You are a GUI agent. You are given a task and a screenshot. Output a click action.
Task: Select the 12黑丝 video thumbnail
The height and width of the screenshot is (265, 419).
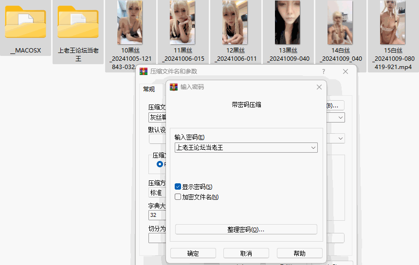coord(235,22)
